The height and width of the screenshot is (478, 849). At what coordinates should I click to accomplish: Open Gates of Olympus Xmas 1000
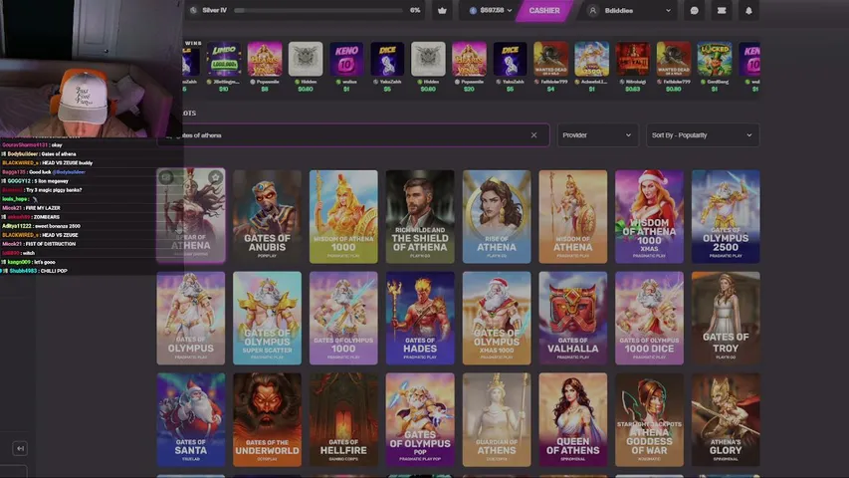(497, 318)
